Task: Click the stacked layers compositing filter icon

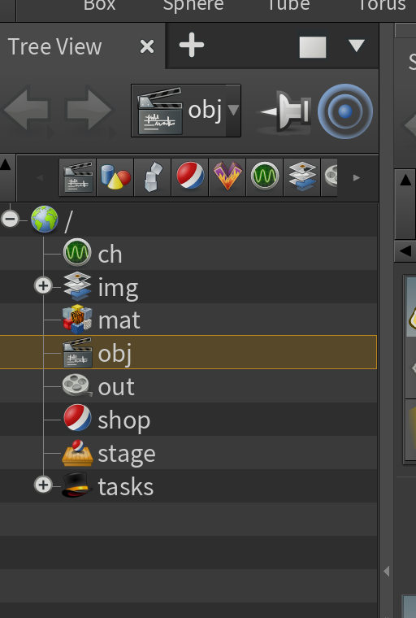Action: 302,177
